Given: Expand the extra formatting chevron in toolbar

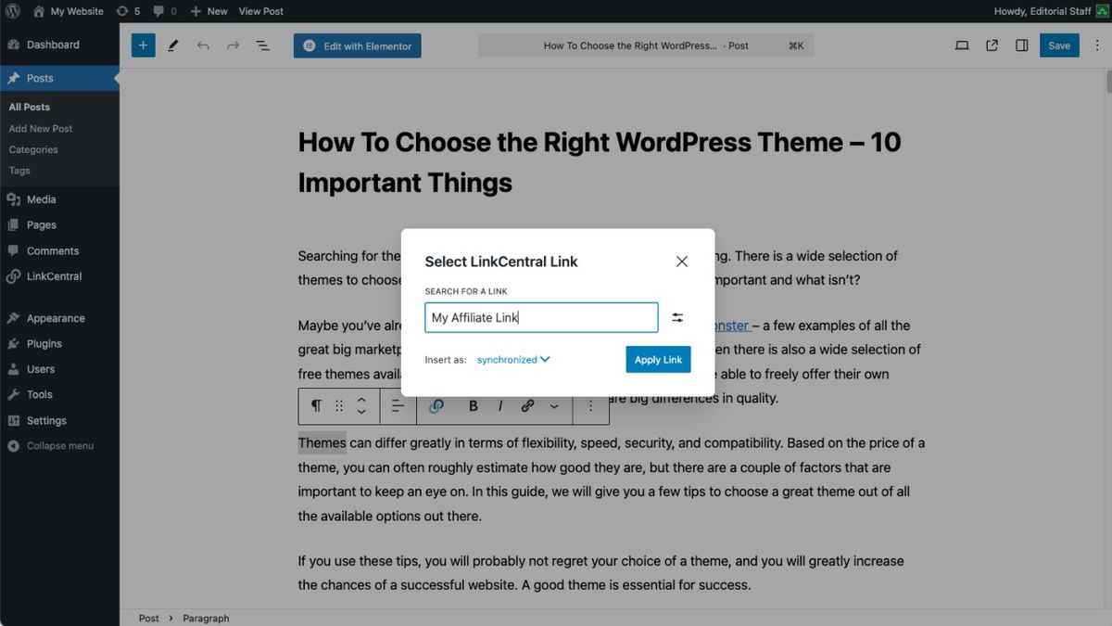Looking at the screenshot, I should [554, 405].
